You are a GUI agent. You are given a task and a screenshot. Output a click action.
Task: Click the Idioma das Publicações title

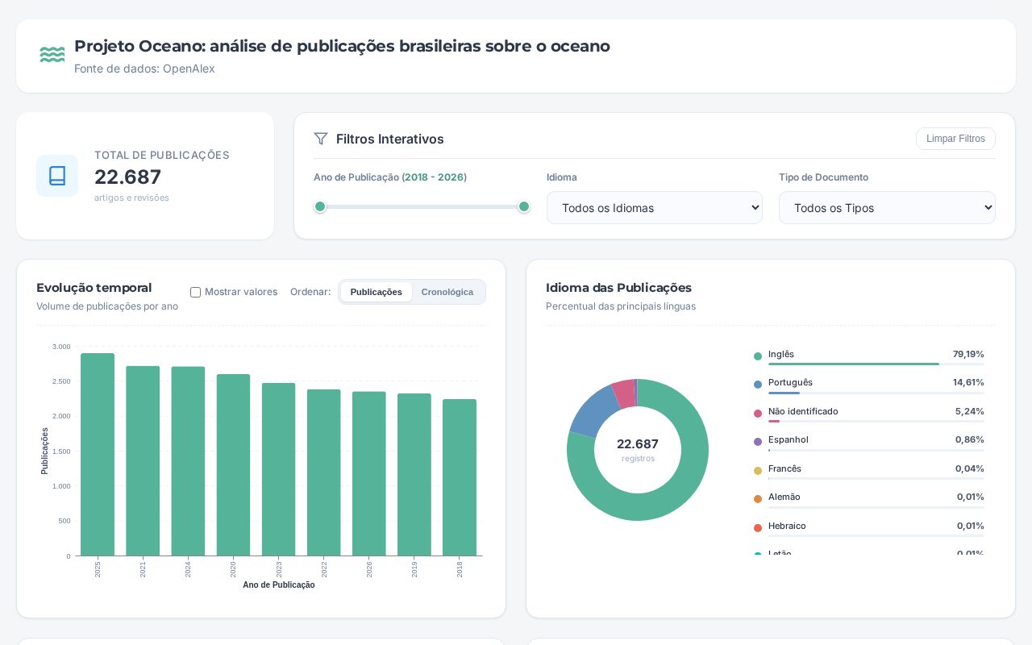click(618, 288)
